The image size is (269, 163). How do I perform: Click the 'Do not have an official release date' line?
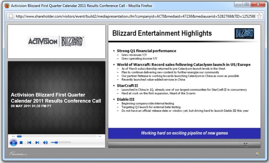(x=185, y=111)
